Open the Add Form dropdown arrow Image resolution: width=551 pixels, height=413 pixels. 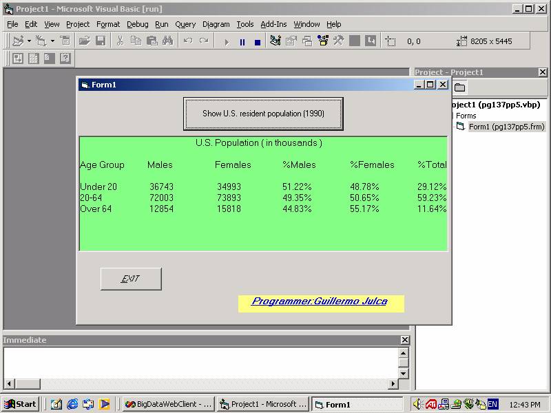click(52, 41)
